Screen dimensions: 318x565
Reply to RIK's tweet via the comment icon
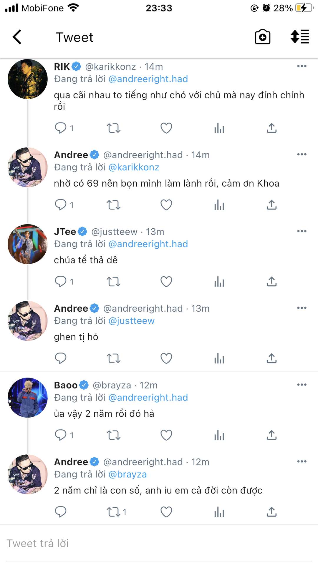pos(61,128)
